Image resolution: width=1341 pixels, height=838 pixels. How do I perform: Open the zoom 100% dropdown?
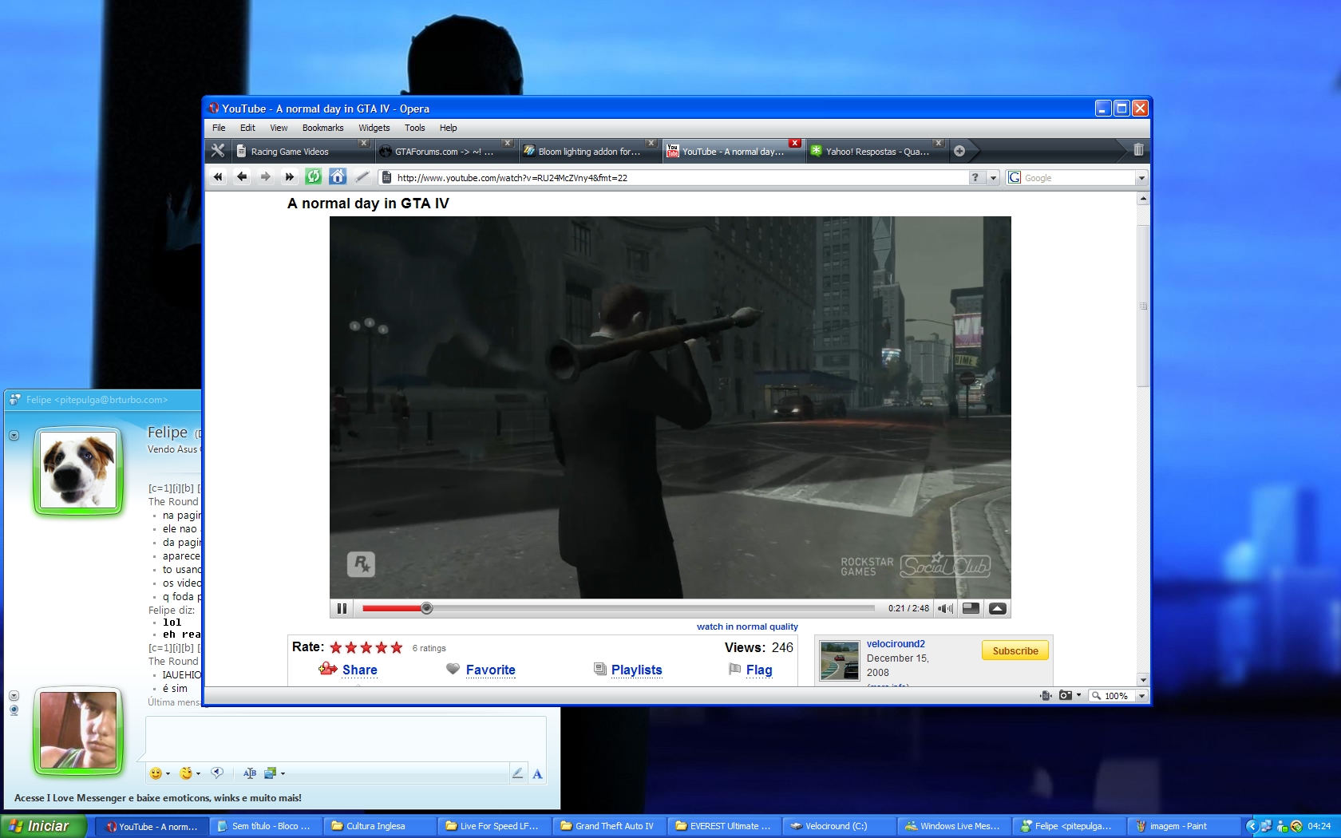[1141, 696]
